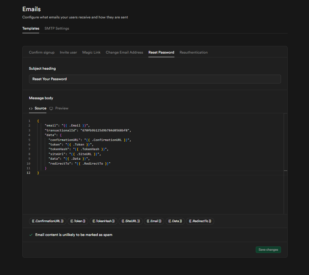Open the Invite user template

pos(68,52)
